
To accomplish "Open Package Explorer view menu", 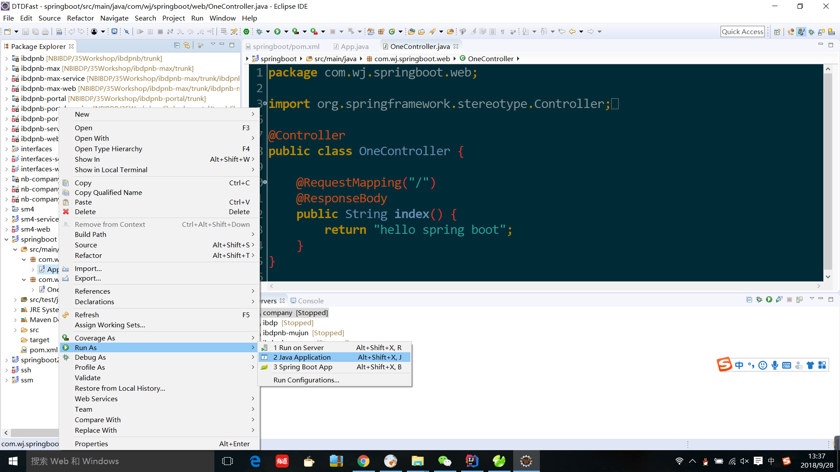I will pyautogui.click(x=213, y=45).
